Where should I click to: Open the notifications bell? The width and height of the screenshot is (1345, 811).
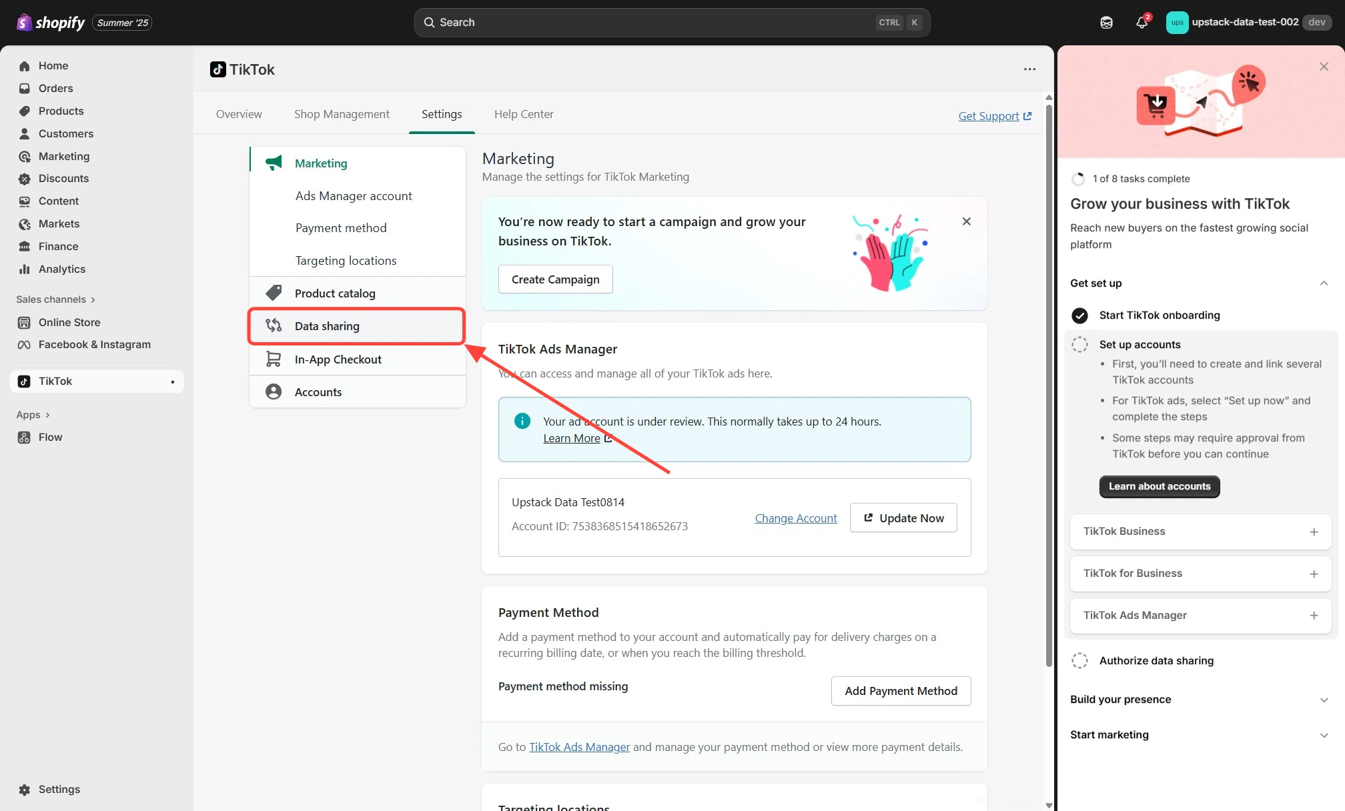point(1142,23)
